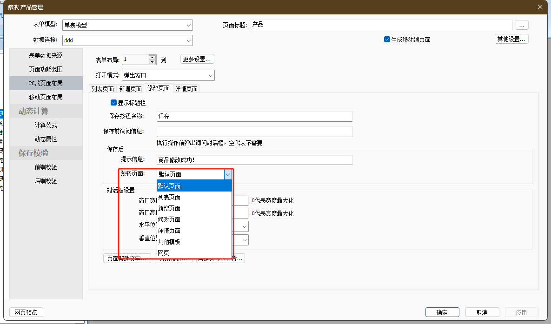Expand the 表单模型 dropdown
551x324 pixels.
click(x=189, y=25)
